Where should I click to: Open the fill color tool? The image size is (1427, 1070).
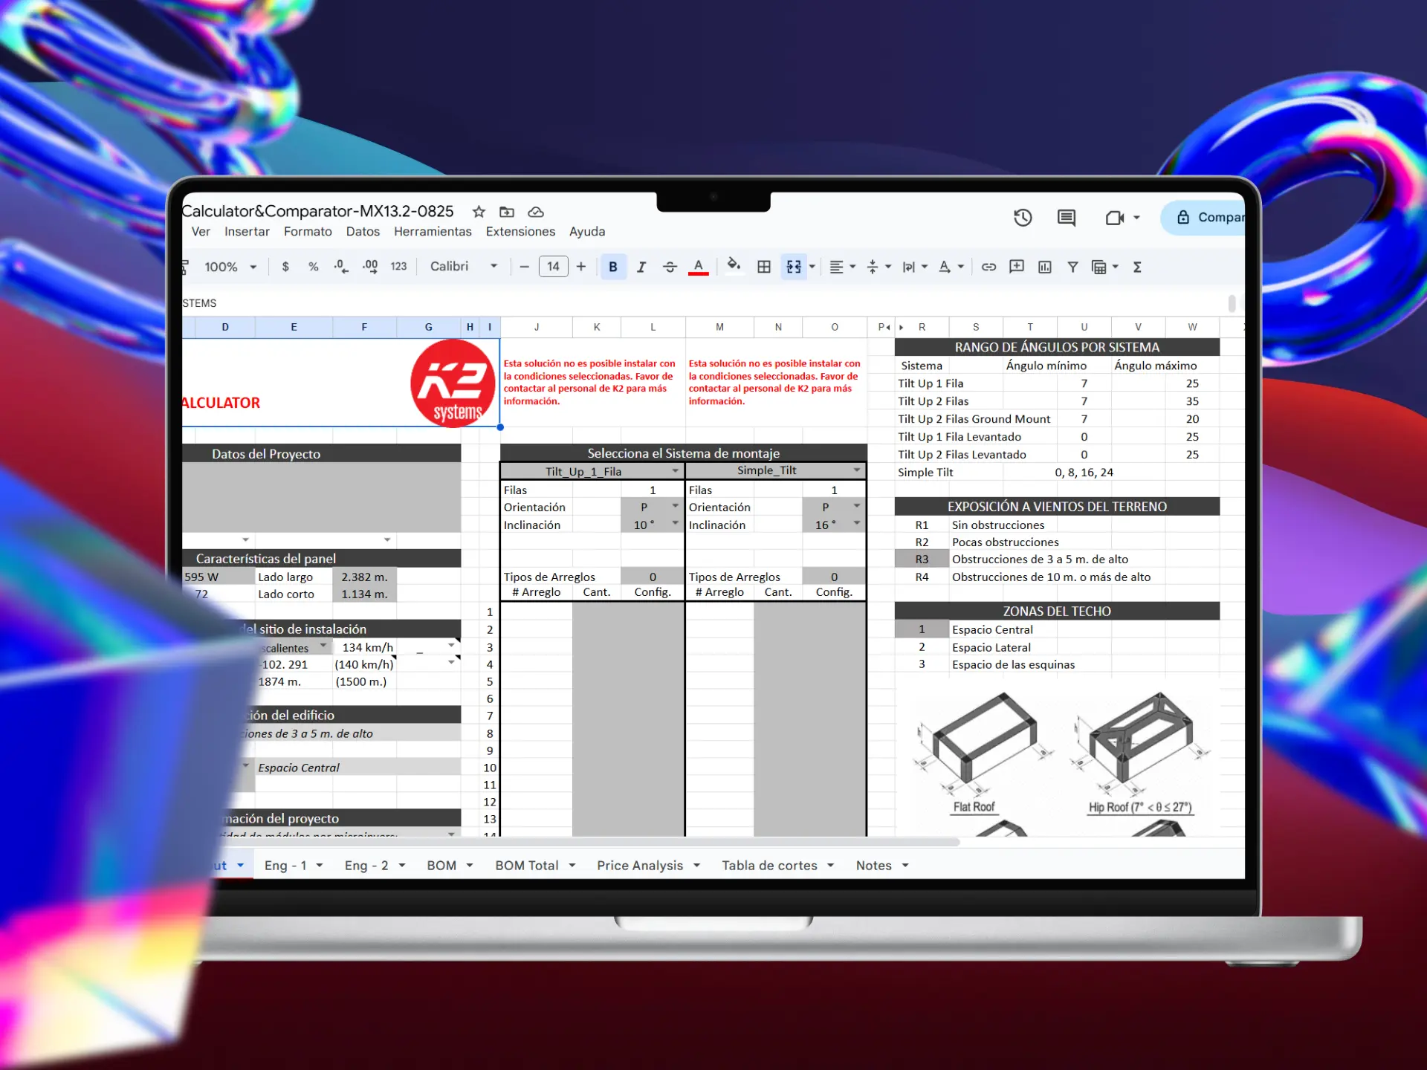(734, 266)
